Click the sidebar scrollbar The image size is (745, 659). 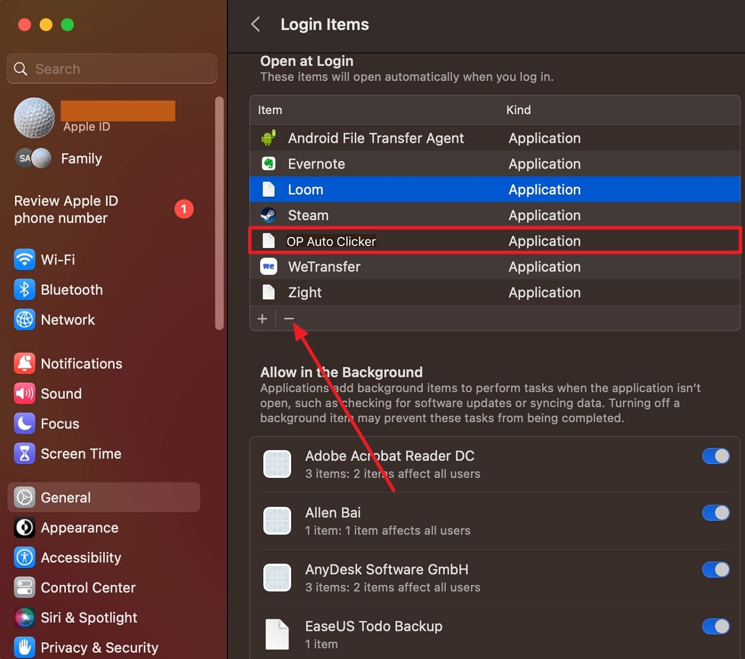tap(219, 213)
